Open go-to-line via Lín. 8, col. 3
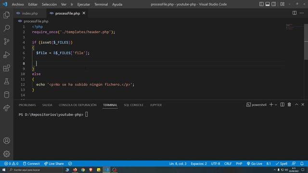The width and height of the screenshot is (308, 173). 178,163
